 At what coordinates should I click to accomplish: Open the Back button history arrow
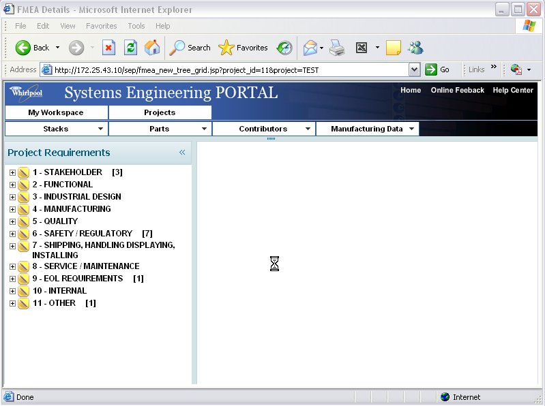[x=58, y=48]
